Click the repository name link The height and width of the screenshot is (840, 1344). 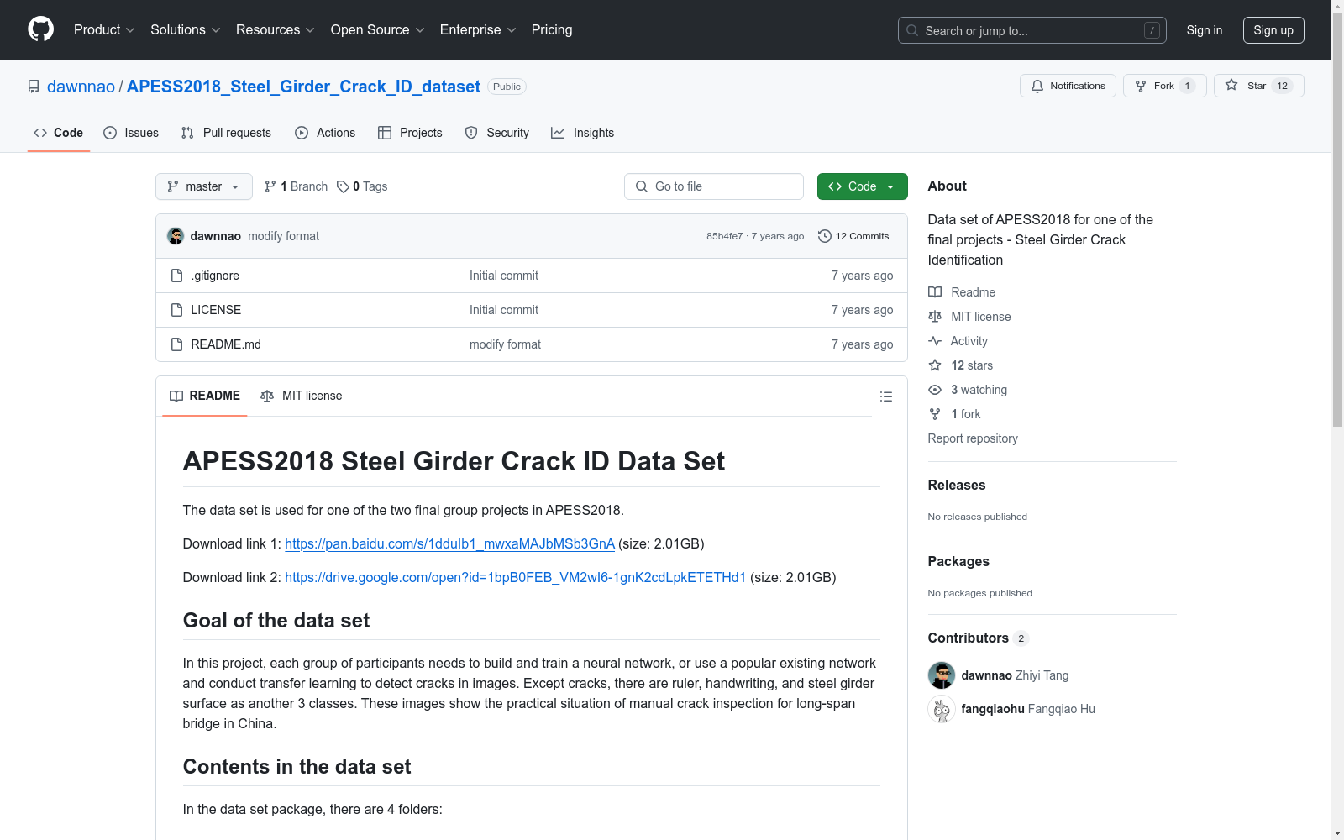point(303,87)
